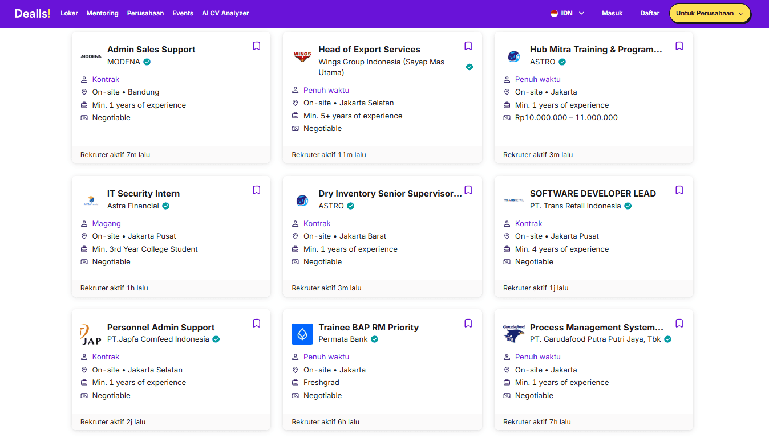Click Penuh waktu on Permata Bank card
The image size is (769, 438).
coord(326,357)
